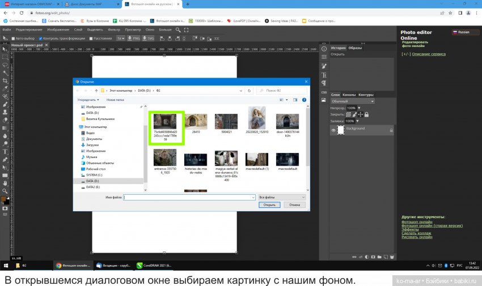Select the Type (T) tool in left toolbar
Image resolution: width=482 pixels, height=286 pixels.
pos(5,151)
